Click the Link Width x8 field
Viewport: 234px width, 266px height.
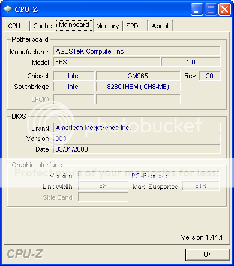point(103,187)
